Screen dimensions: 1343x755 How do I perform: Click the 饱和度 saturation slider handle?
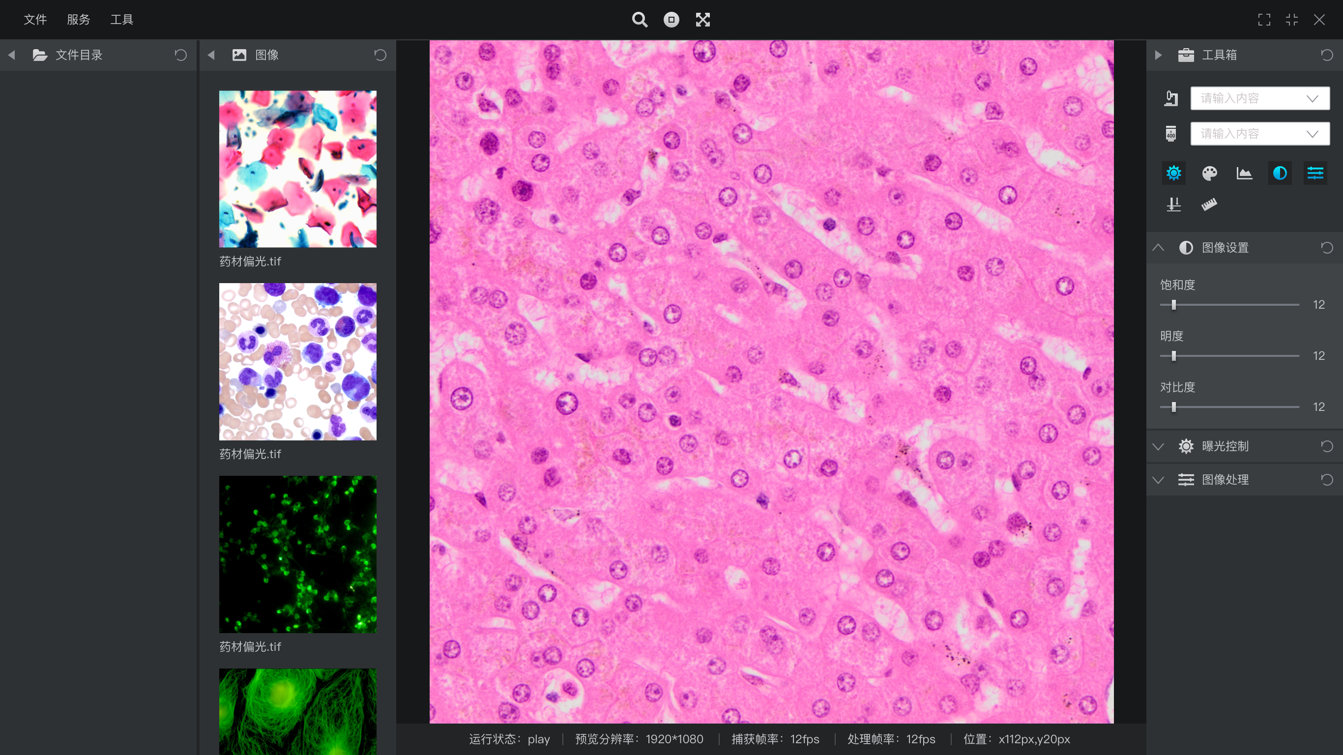(1173, 305)
